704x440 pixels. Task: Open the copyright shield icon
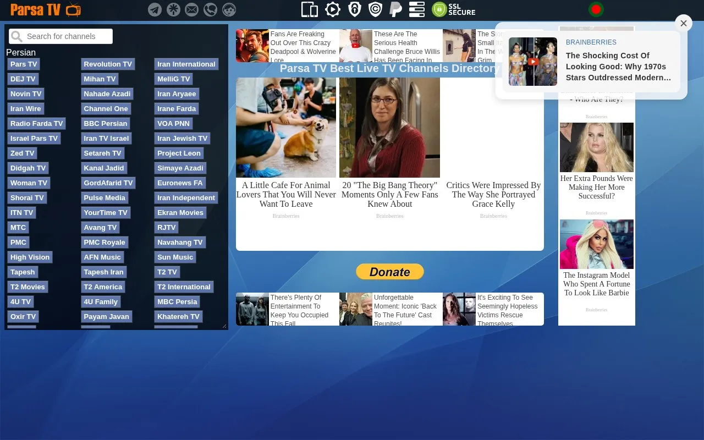tap(375, 9)
